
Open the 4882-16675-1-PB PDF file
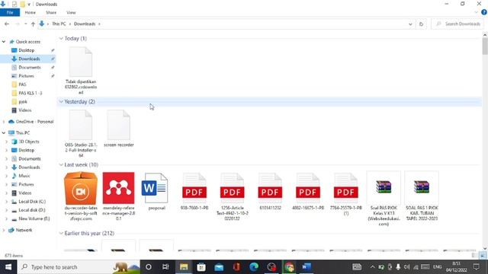pyautogui.click(x=308, y=192)
